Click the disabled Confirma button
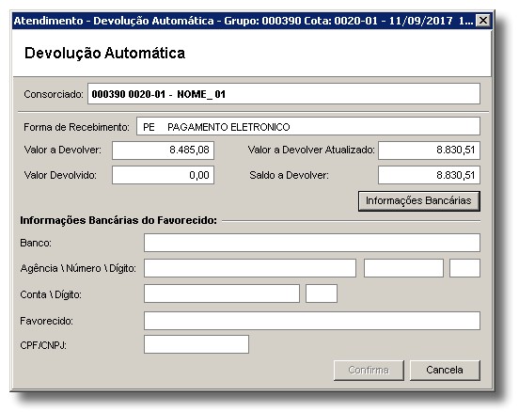This screenshot has width=519, height=412. tap(369, 370)
